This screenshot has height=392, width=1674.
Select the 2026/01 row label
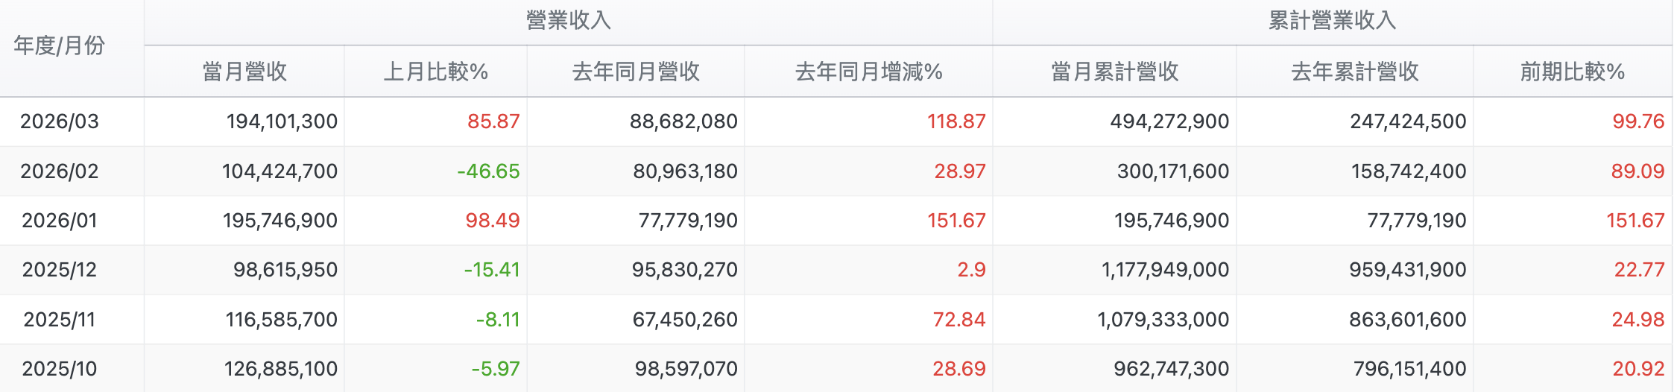coord(60,221)
